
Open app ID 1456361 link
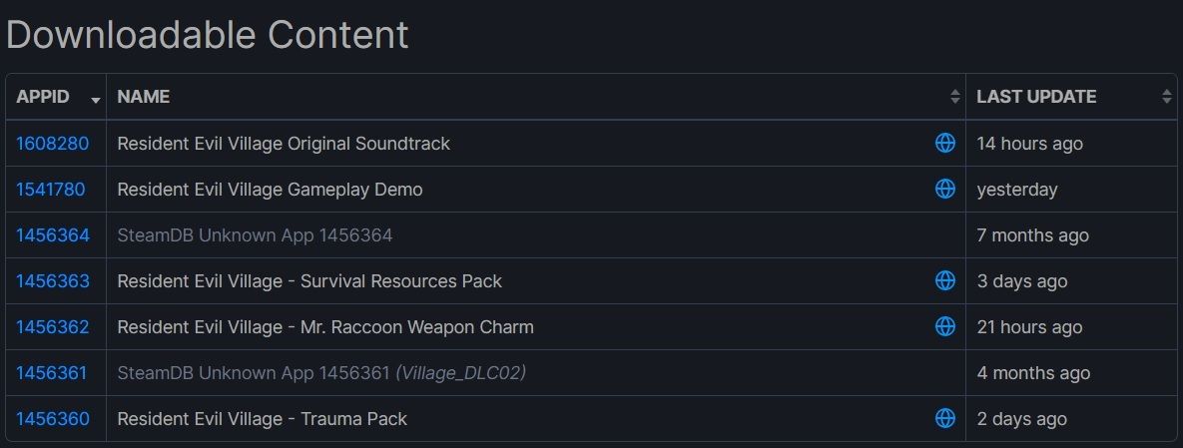[x=51, y=372]
